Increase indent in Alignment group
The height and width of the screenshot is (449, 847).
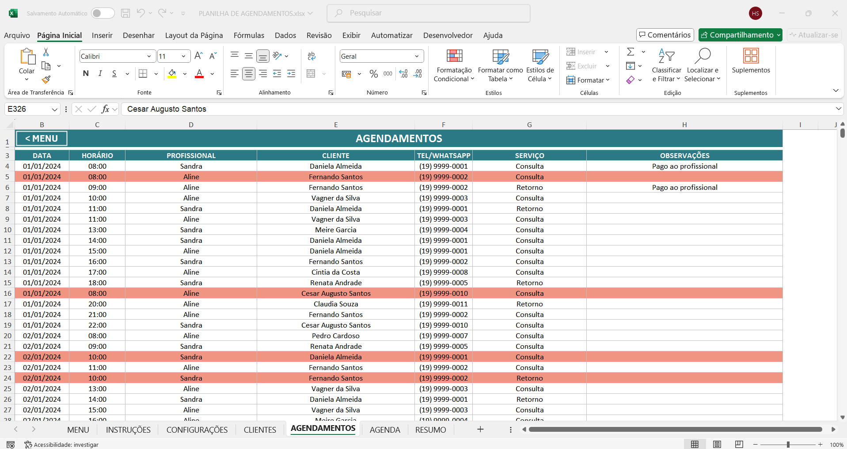291,74
